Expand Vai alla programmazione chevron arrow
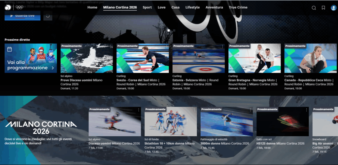The image size is (338, 165). click(x=52, y=68)
